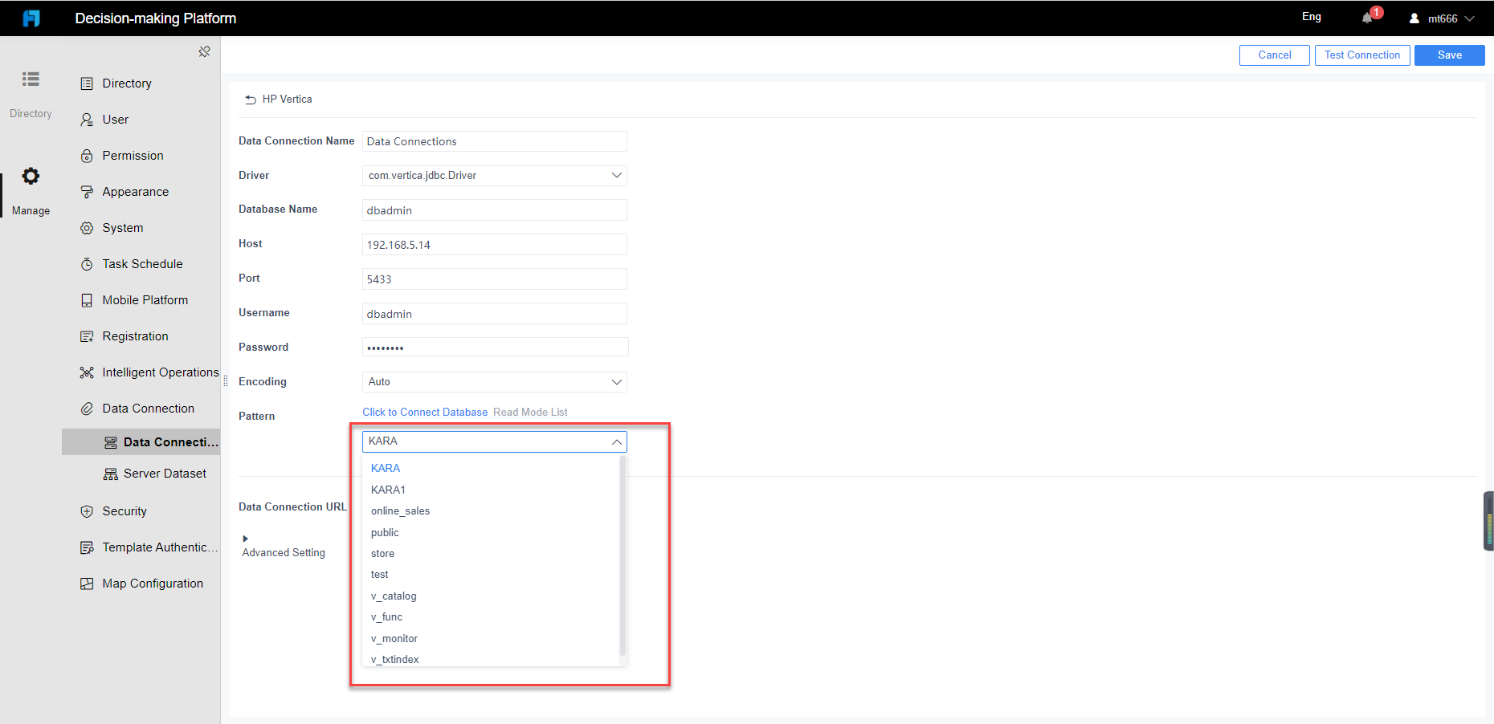Select the Intelligent Operations icon
The width and height of the screenshot is (1494, 724).
87,372
